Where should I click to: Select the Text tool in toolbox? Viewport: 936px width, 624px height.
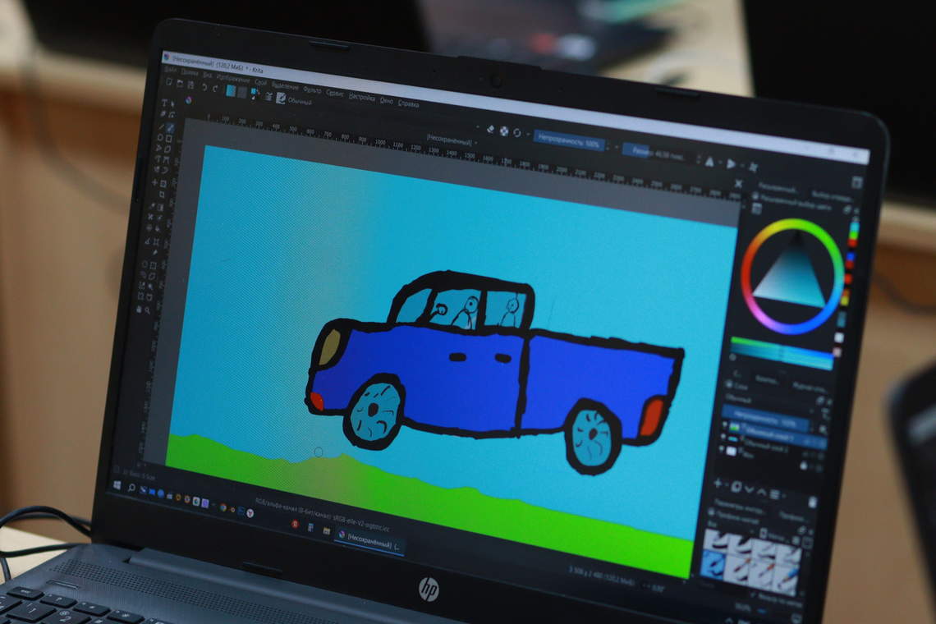click(165, 103)
